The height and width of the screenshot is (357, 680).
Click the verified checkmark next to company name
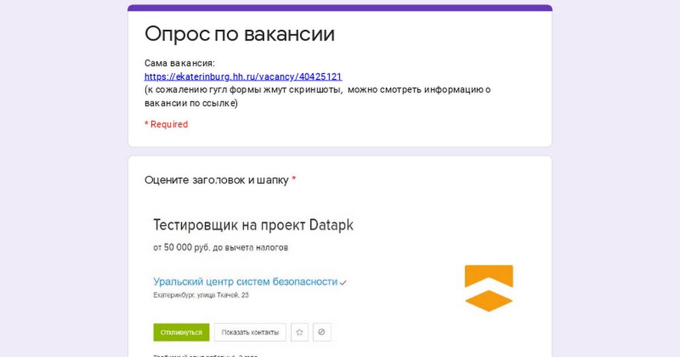(343, 282)
